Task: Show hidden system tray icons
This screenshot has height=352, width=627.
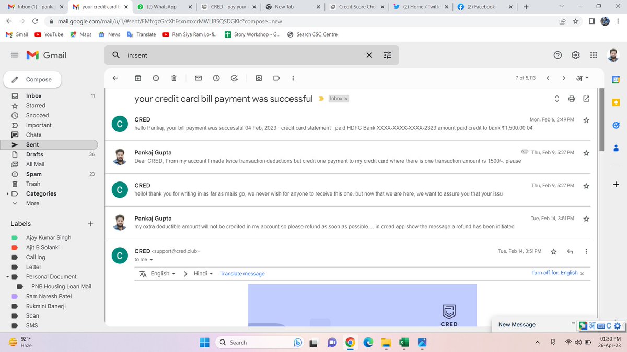Action: point(538,343)
